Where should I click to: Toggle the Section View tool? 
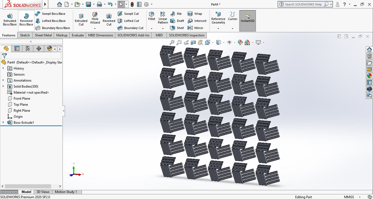coord(193,42)
